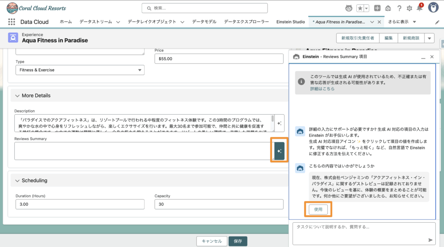
Task: Click the 保存 button
Action: click(x=238, y=241)
